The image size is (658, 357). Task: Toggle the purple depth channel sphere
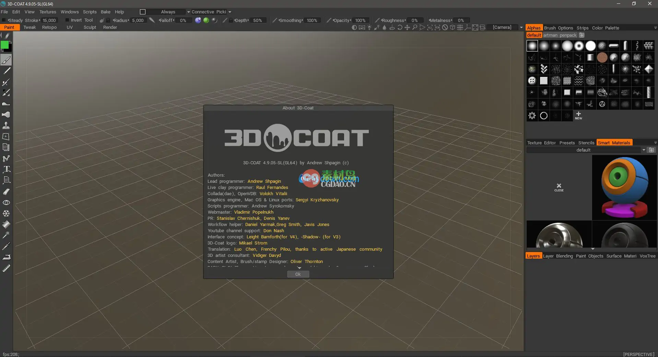point(198,20)
